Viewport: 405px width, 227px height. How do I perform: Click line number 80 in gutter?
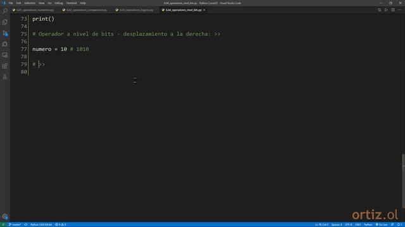24,72
